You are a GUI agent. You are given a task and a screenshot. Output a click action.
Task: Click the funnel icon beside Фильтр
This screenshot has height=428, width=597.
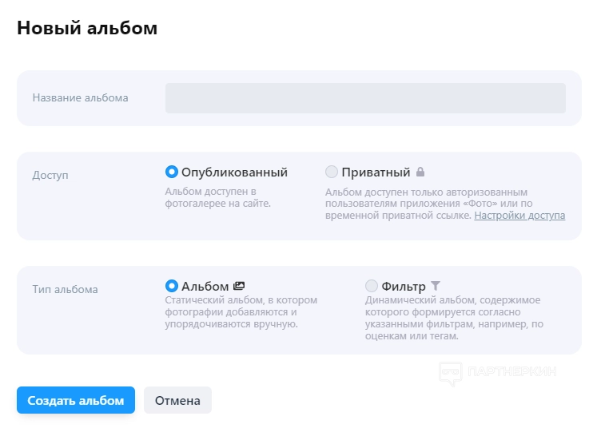point(436,286)
